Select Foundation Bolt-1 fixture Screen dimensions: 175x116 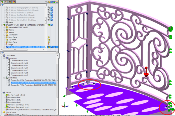[x=15, y=97]
